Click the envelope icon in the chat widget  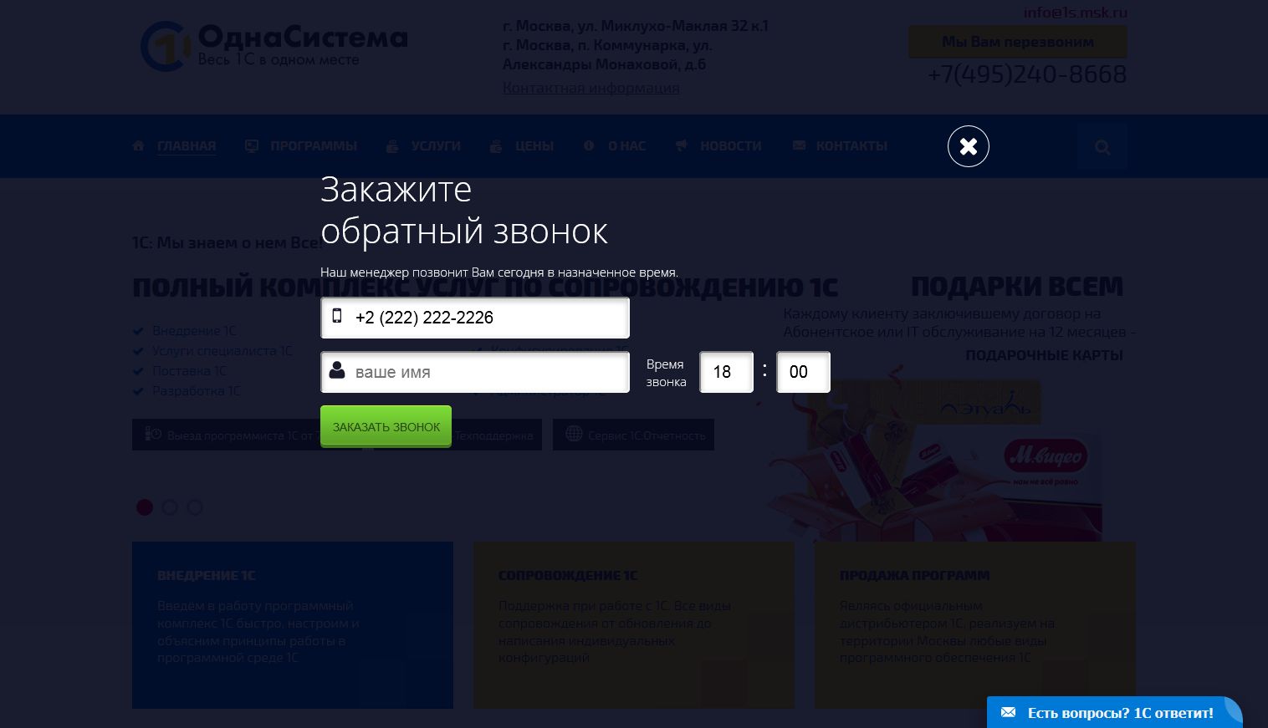[1008, 712]
